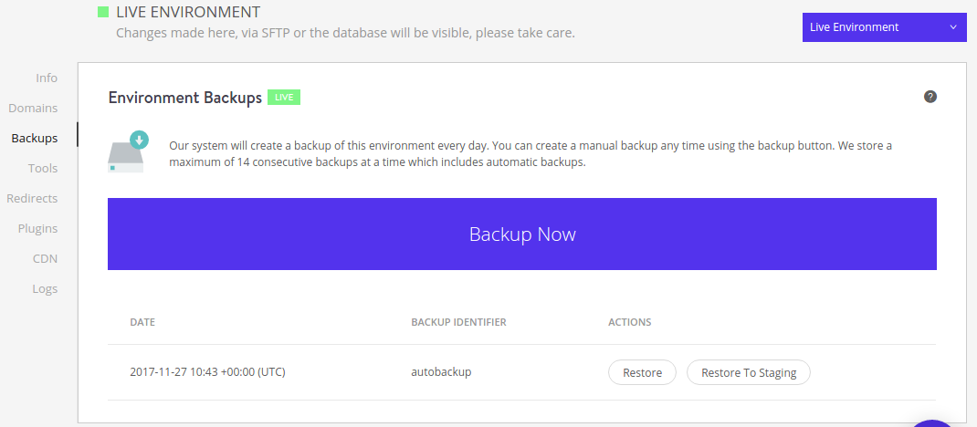This screenshot has width=977, height=427.
Task: Go to the Info section
Action: 47,78
